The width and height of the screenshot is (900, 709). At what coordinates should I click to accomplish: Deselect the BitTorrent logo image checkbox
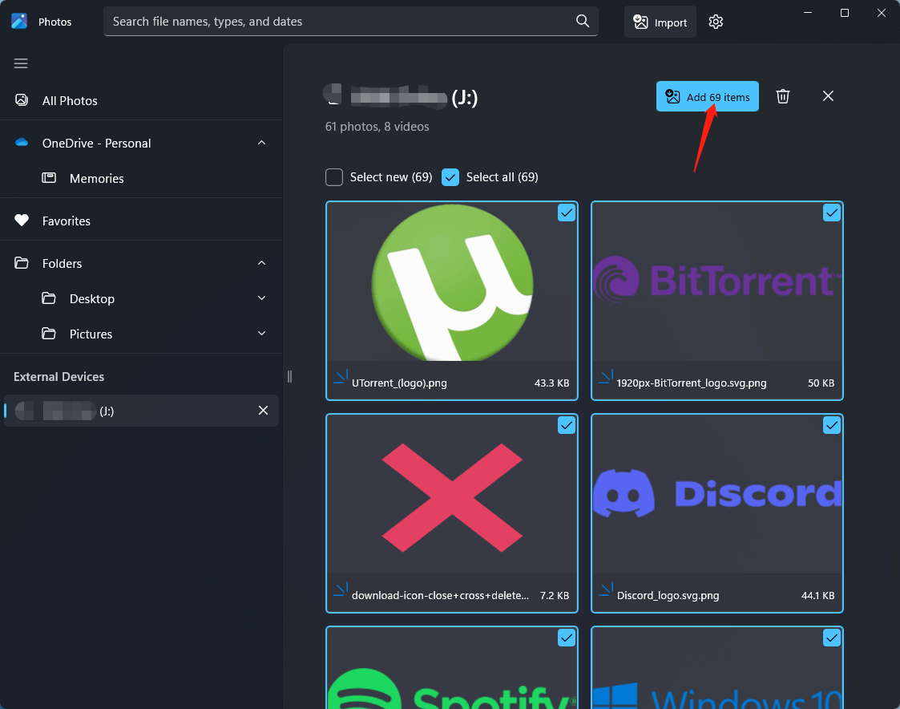[832, 213]
